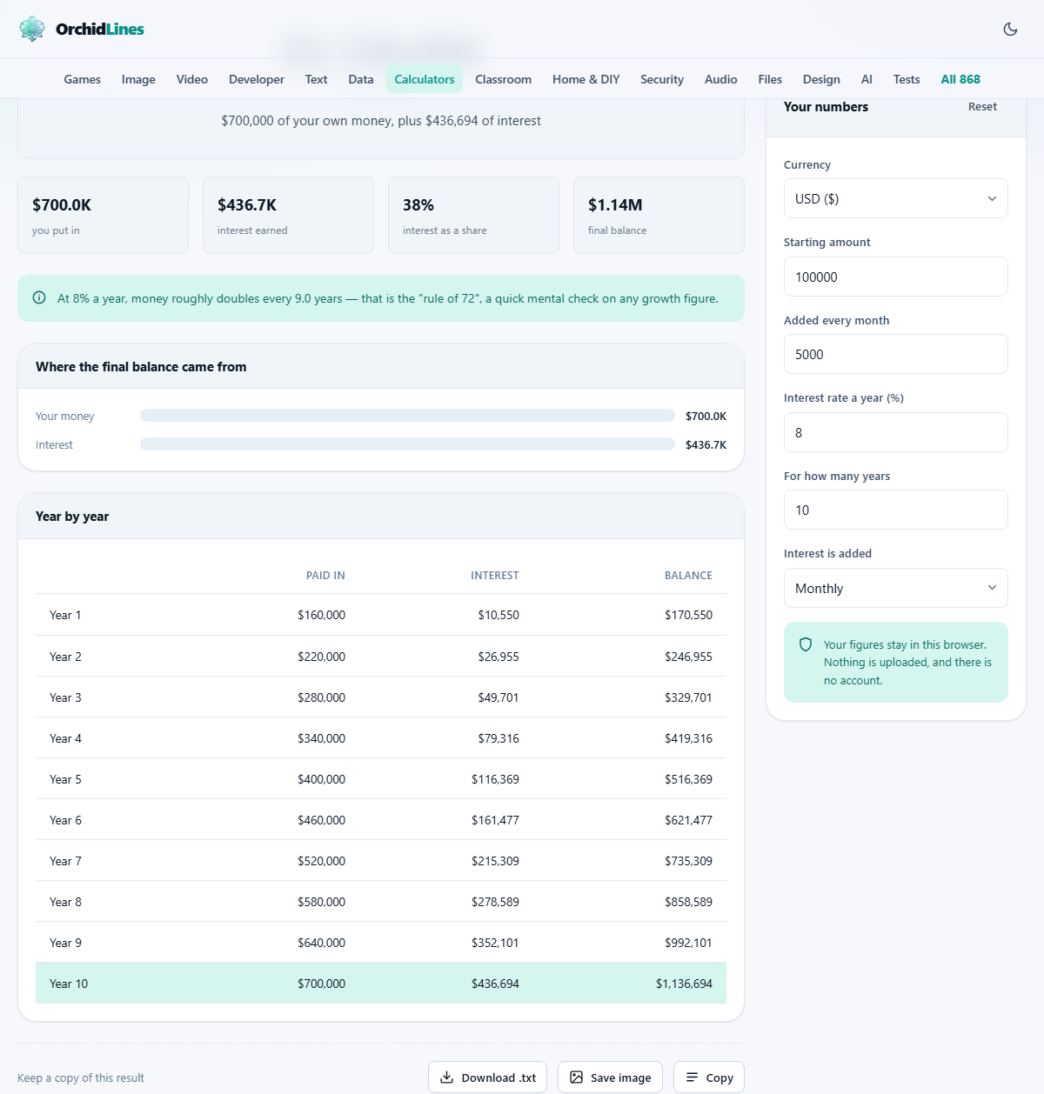Open the Video category
The image size is (1044, 1094).
click(192, 79)
